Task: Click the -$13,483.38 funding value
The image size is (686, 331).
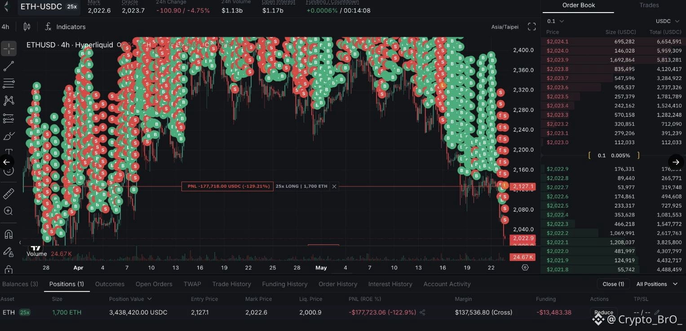Action: (x=553, y=312)
